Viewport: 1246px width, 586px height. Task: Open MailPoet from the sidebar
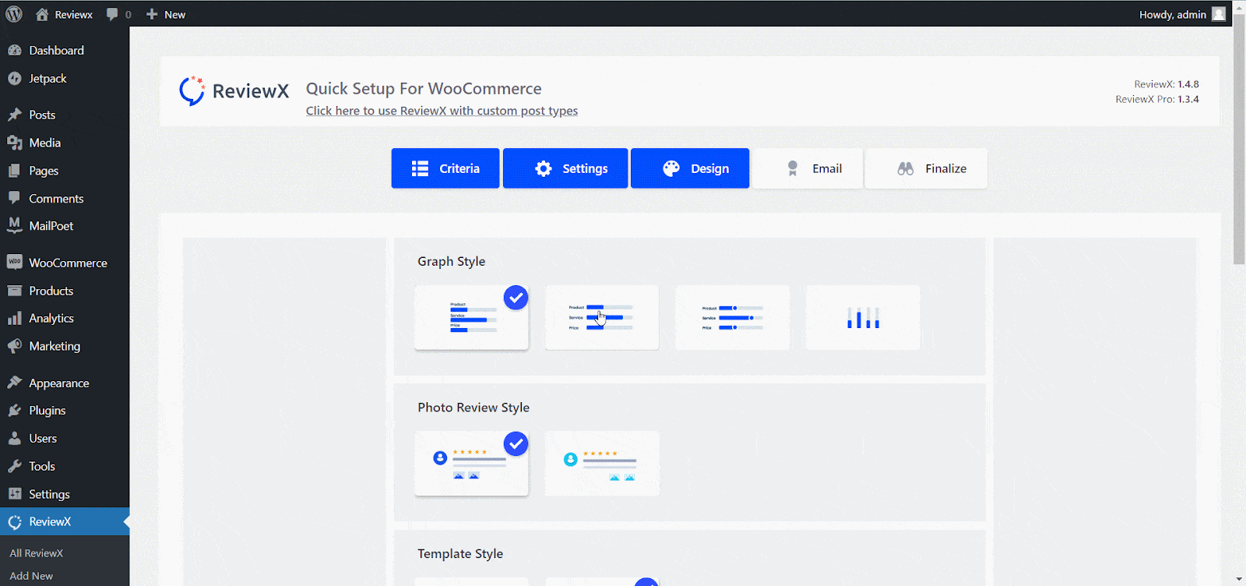(x=51, y=226)
